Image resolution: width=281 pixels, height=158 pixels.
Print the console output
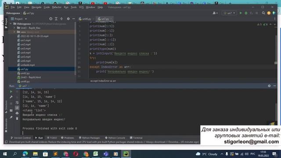point(17,113)
